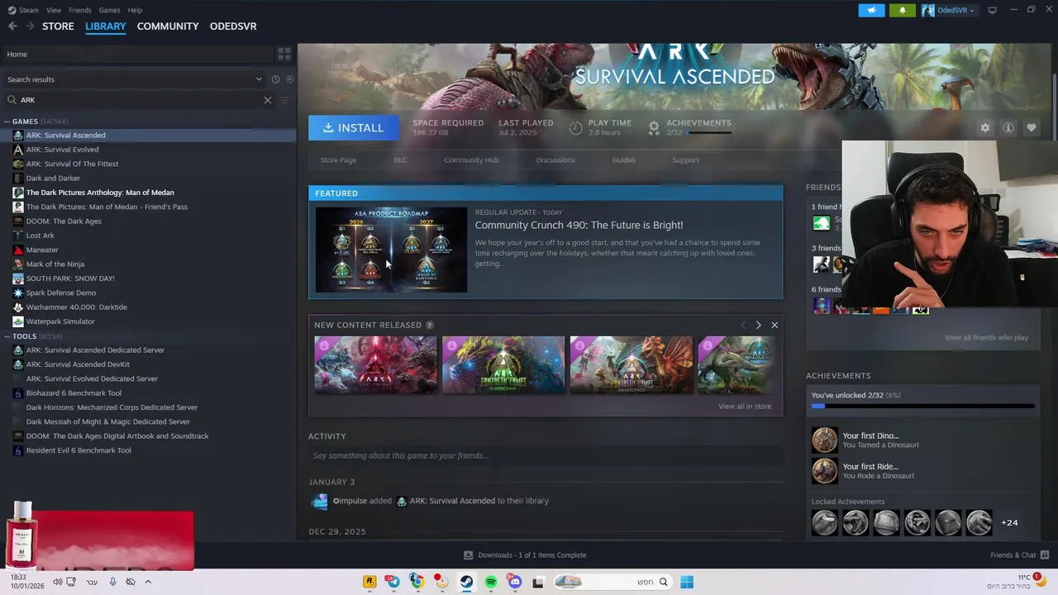Open Your first Dino achievement icon
The image size is (1058, 595).
pyautogui.click(x=824, y=440)
